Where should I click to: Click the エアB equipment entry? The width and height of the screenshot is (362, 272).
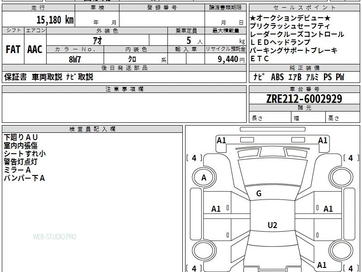[x=295, y=77]
